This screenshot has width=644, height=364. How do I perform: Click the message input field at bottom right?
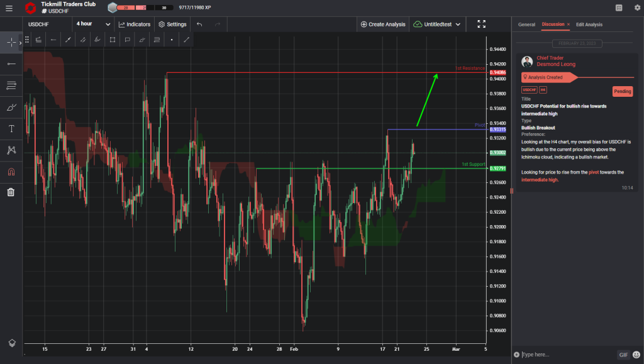(566, 354)
